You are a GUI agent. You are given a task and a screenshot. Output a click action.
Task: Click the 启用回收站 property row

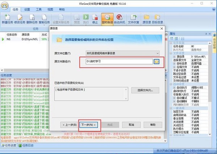(190, 115)
